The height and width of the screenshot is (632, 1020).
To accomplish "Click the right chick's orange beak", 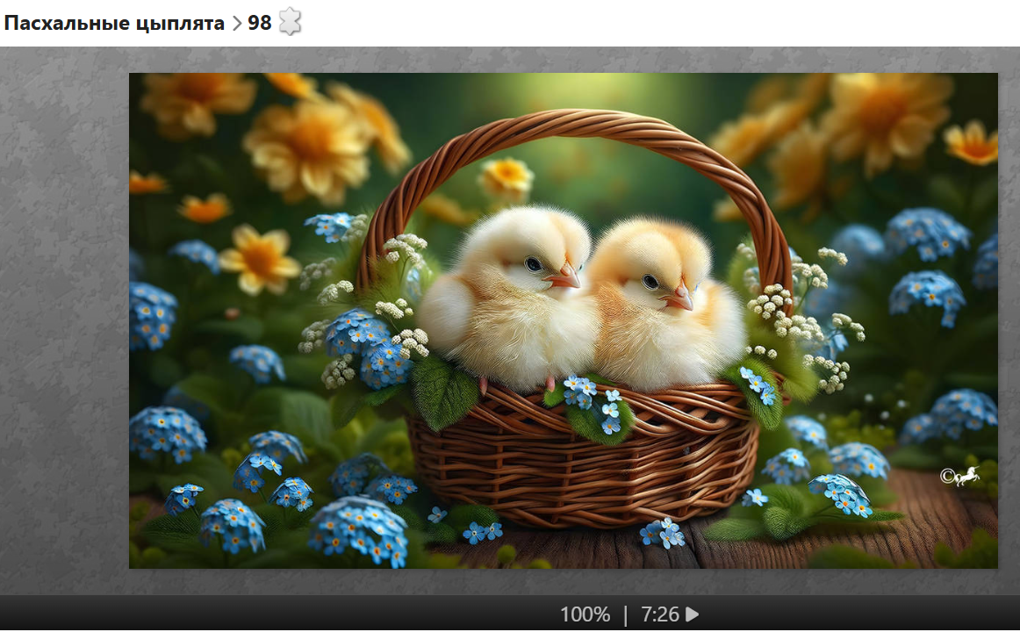I will [x=678, y=298].
